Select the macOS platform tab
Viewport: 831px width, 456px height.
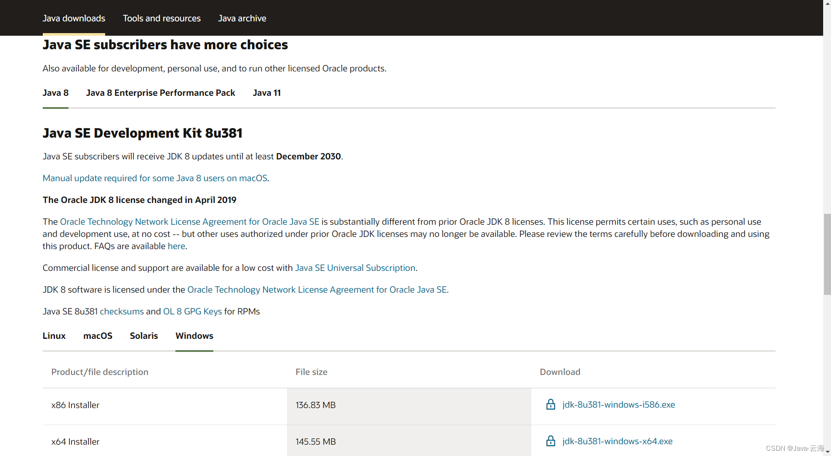click(x=98, y=336)
